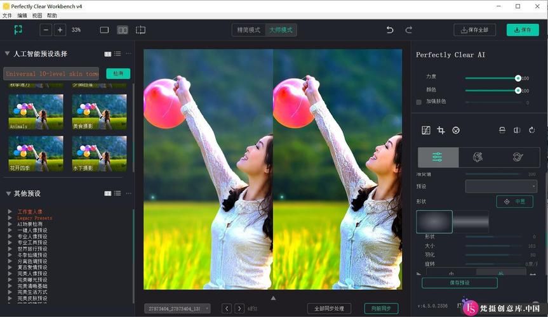Adjust the 大小 size slider
548x317 pixels.
click(493, 246)
